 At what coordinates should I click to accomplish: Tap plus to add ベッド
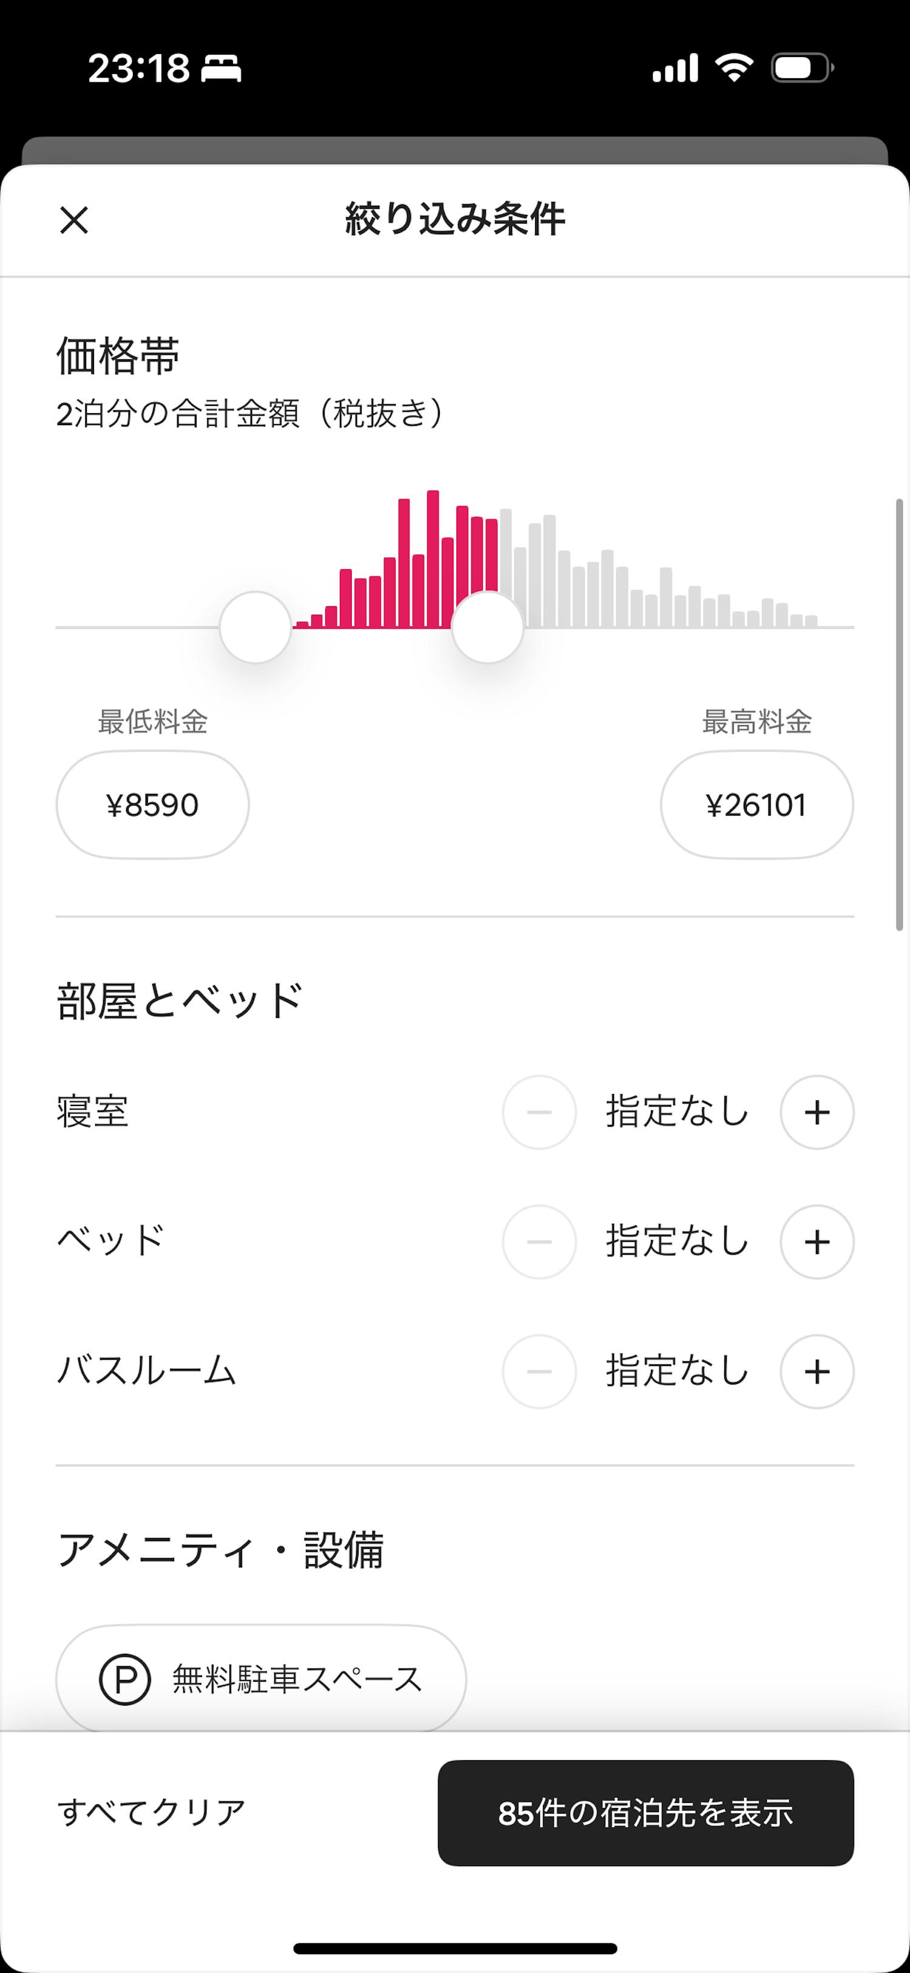click(x=817, y=1241)
